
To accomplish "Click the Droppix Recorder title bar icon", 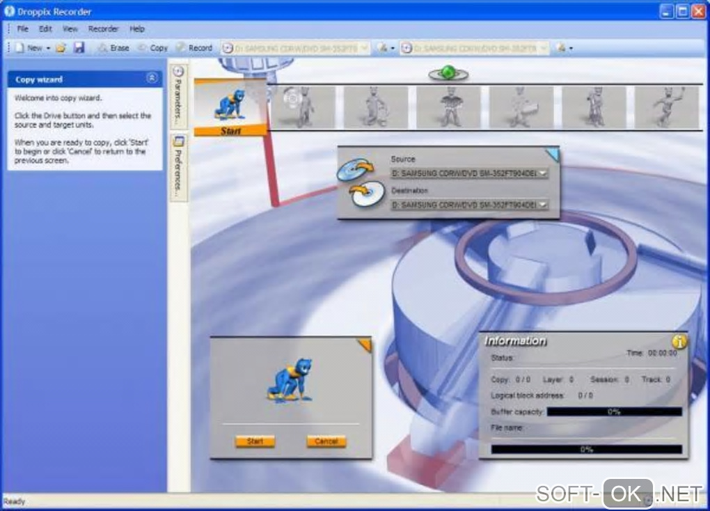I will (x=9, y=11).
